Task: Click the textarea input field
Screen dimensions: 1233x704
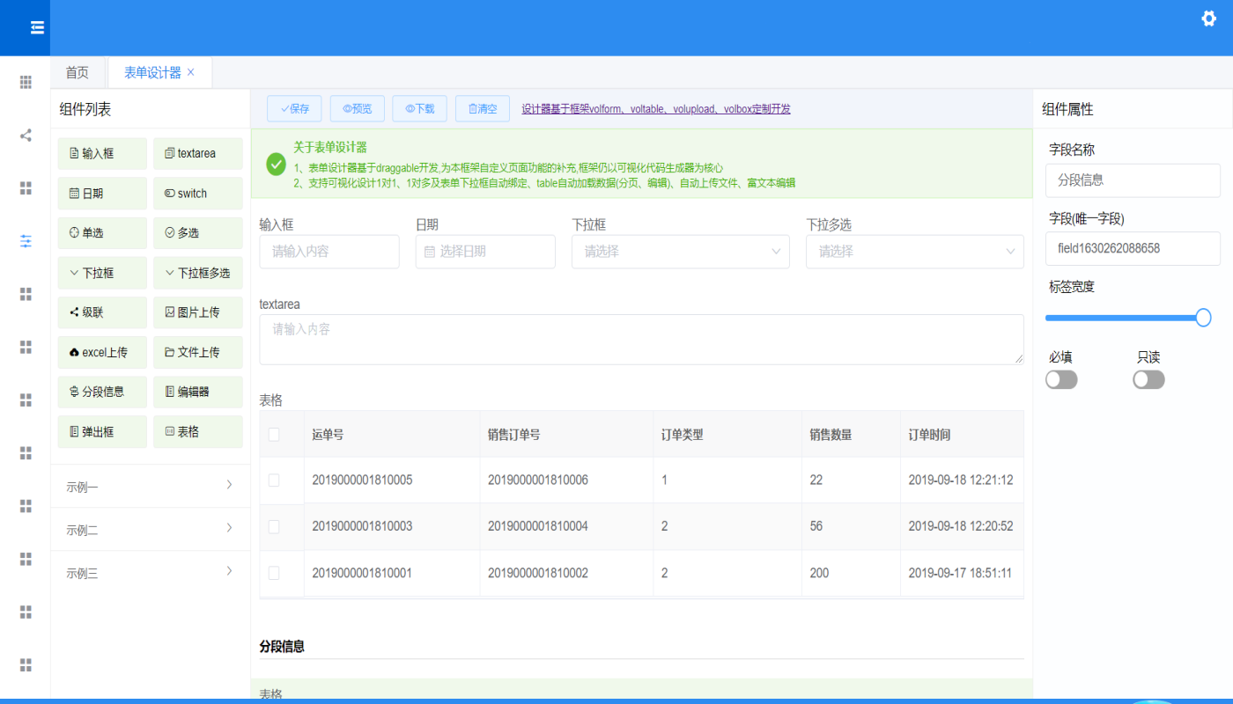Action: point(641,339)
